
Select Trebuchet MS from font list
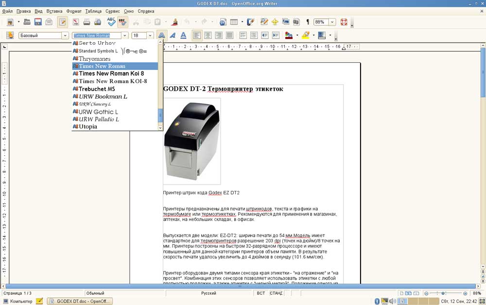coord(97,89)
